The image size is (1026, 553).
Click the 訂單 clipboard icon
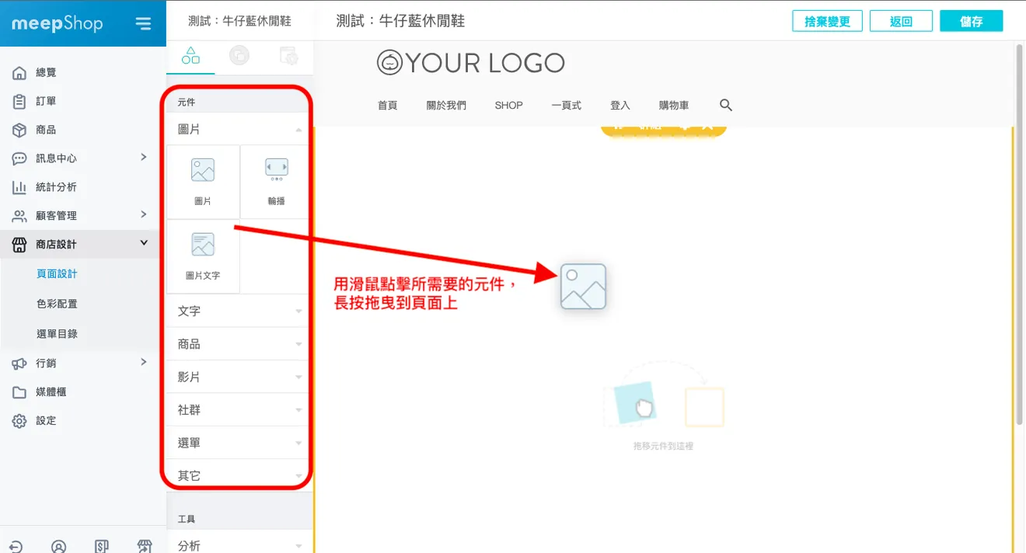[19, 102]
